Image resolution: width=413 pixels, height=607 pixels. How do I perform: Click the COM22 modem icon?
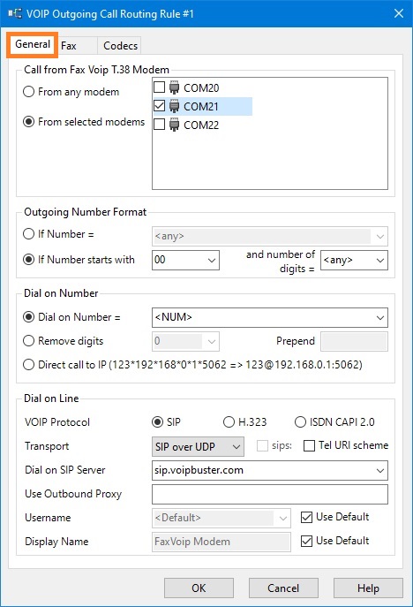point(175,125)
